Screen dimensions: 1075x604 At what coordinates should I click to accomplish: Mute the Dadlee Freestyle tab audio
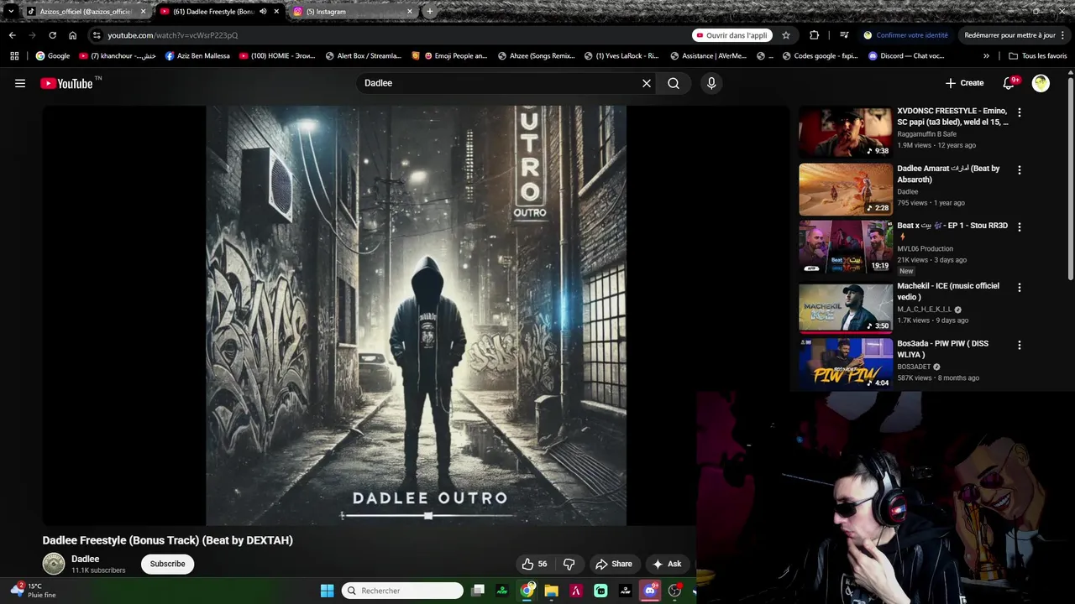coord(263,12)
